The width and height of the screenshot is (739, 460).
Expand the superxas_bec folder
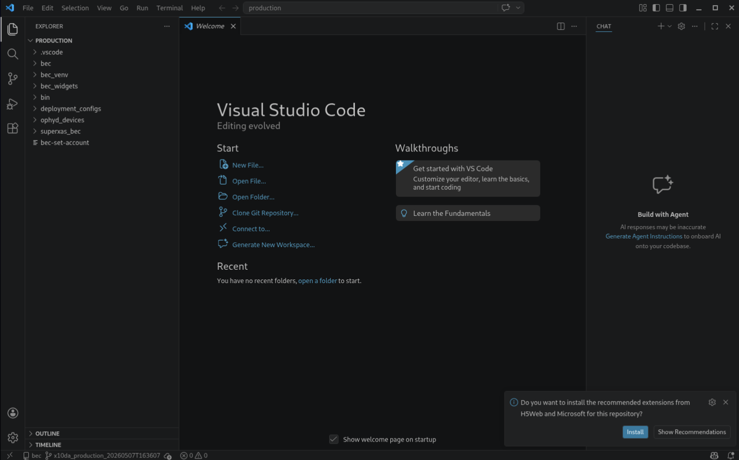point(102,131)
